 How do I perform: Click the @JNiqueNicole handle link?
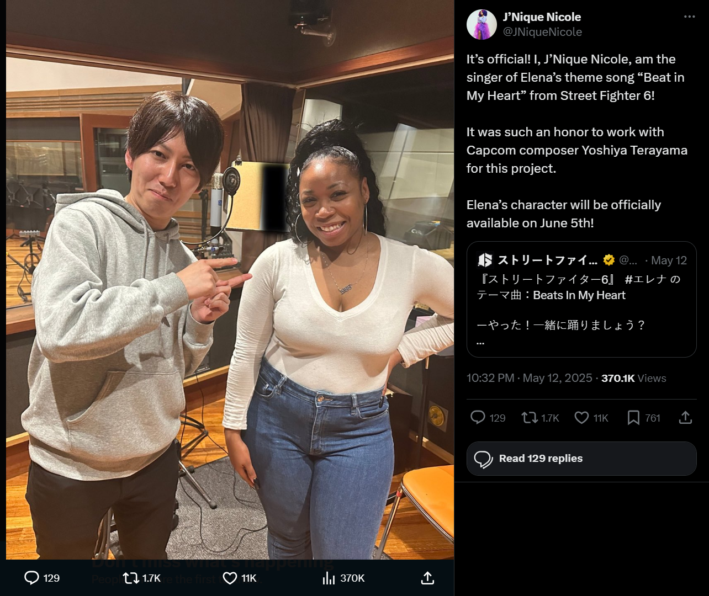point(542,32)
